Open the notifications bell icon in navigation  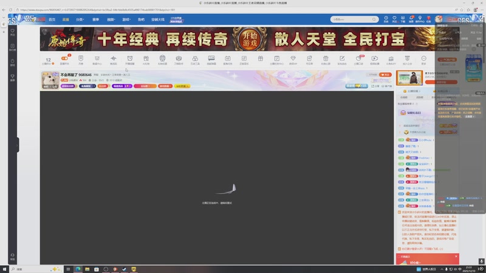tap(411, 19)
